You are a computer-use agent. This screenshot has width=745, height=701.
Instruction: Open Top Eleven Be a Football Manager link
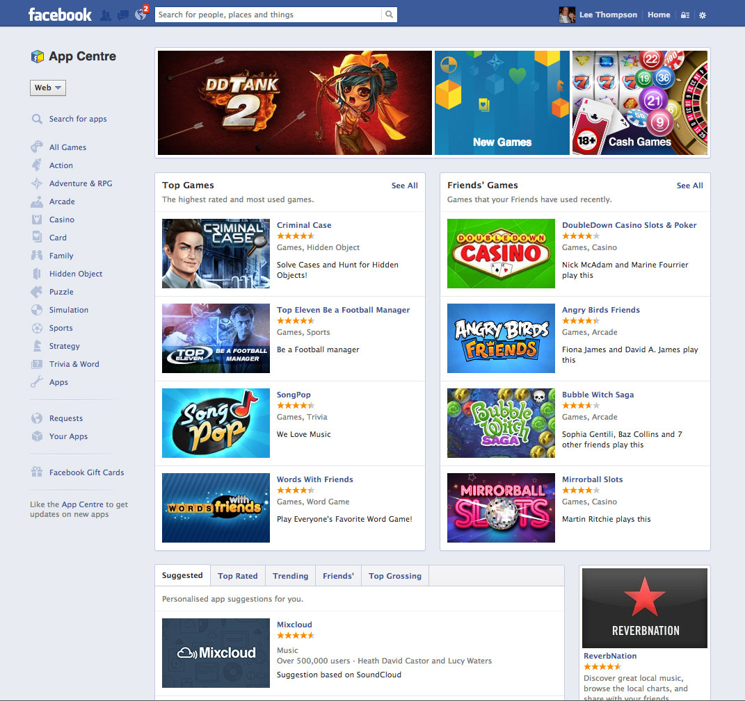click(x=343, y=310)
